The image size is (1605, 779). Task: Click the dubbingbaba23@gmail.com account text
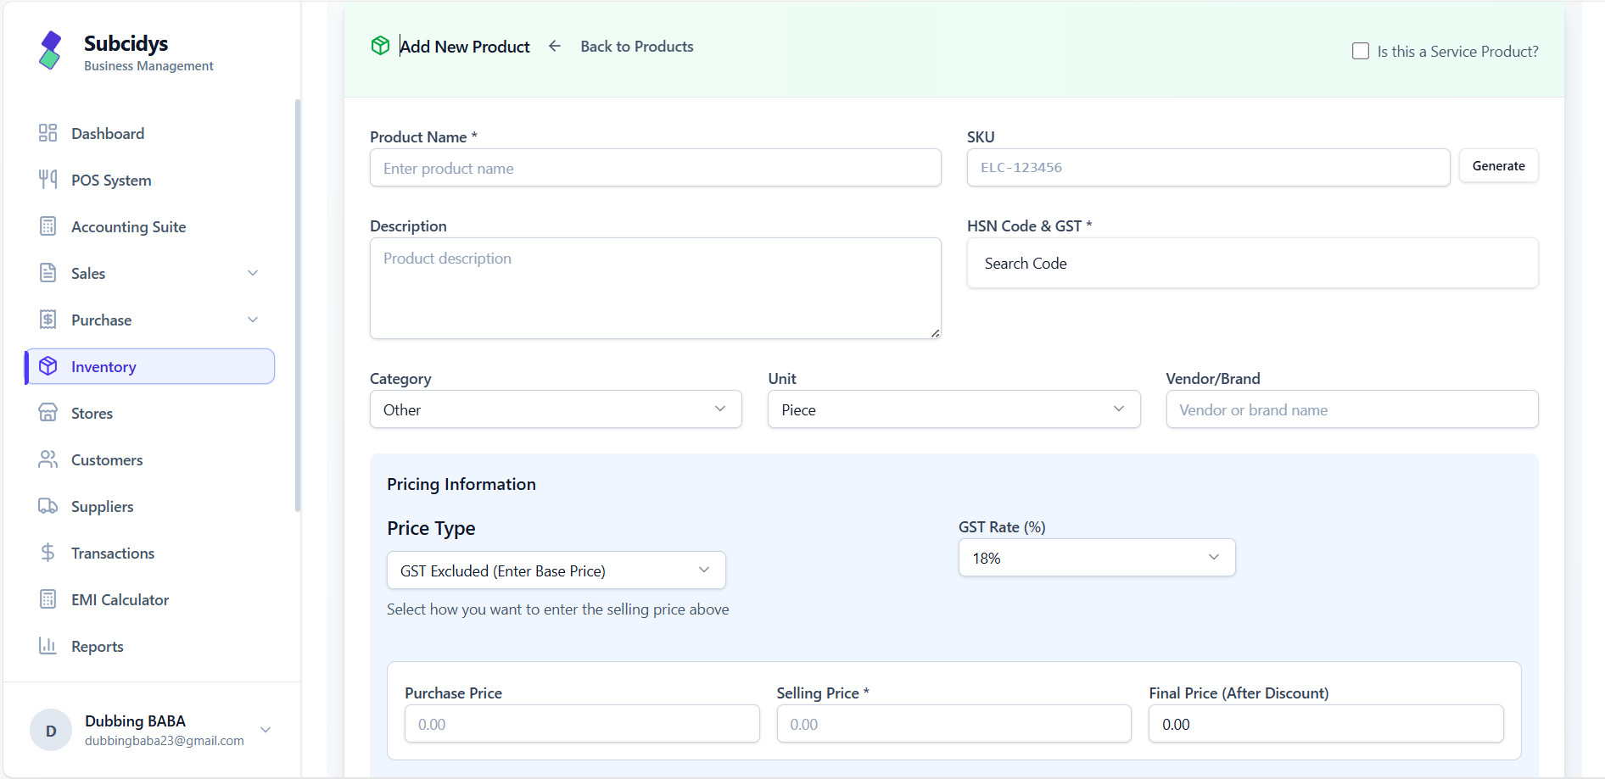pos(164,740)
